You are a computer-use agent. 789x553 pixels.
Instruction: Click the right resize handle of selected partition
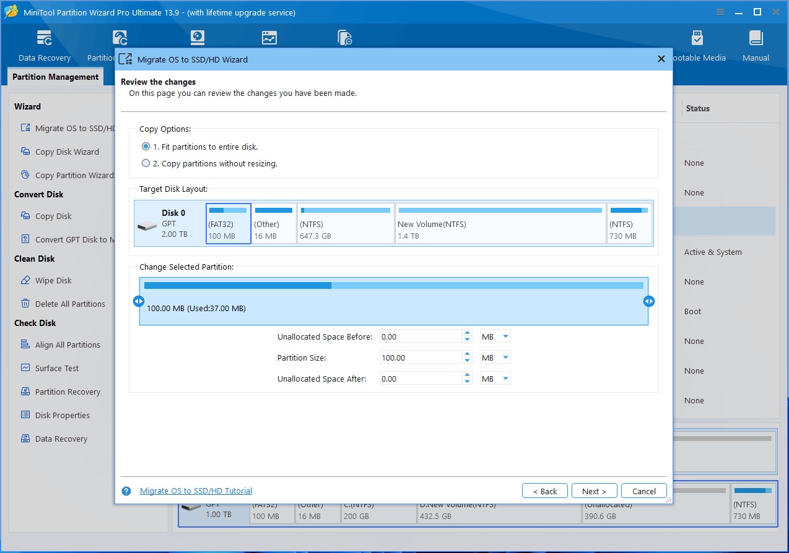pos(649,301)
